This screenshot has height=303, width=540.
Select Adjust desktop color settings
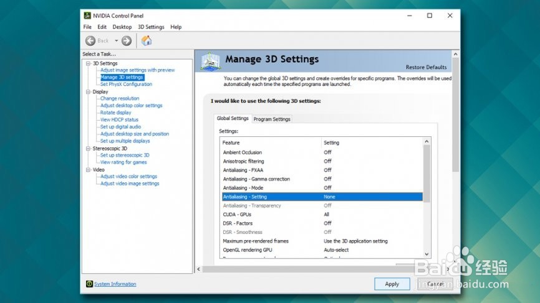pos(131,106)
